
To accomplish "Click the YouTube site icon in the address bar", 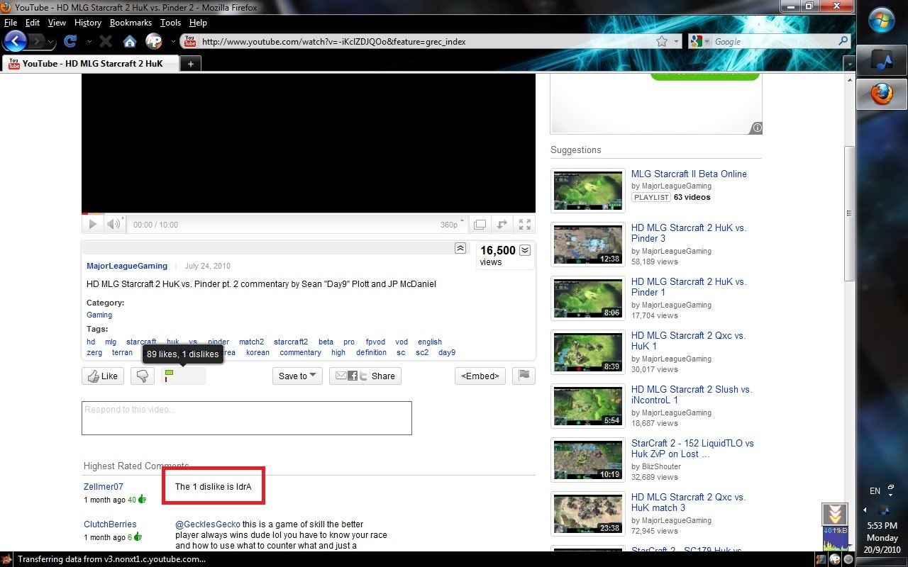I will point(190,41).
